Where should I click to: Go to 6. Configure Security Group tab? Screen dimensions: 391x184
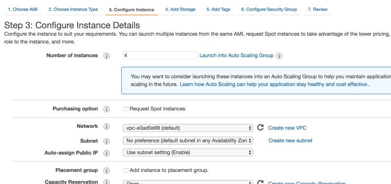click(269, 9)
